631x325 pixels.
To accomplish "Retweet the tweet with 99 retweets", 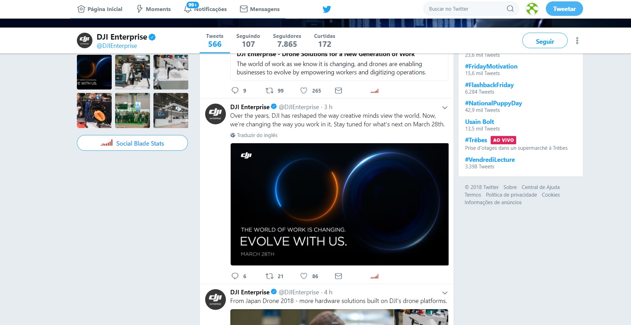I will click(x=270, y=91).
